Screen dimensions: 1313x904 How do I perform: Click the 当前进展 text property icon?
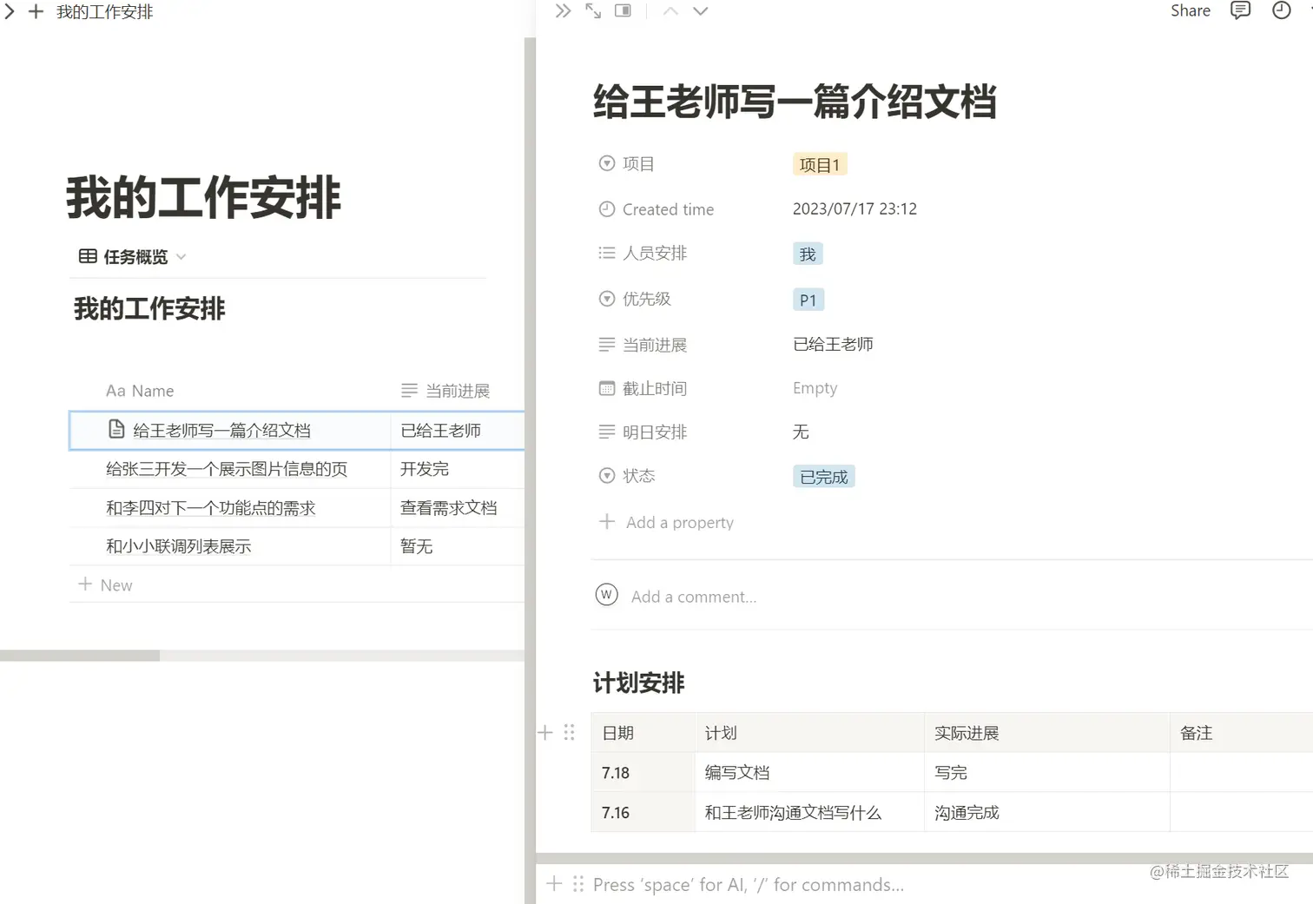pyautogui.click(x=607, y=345)
